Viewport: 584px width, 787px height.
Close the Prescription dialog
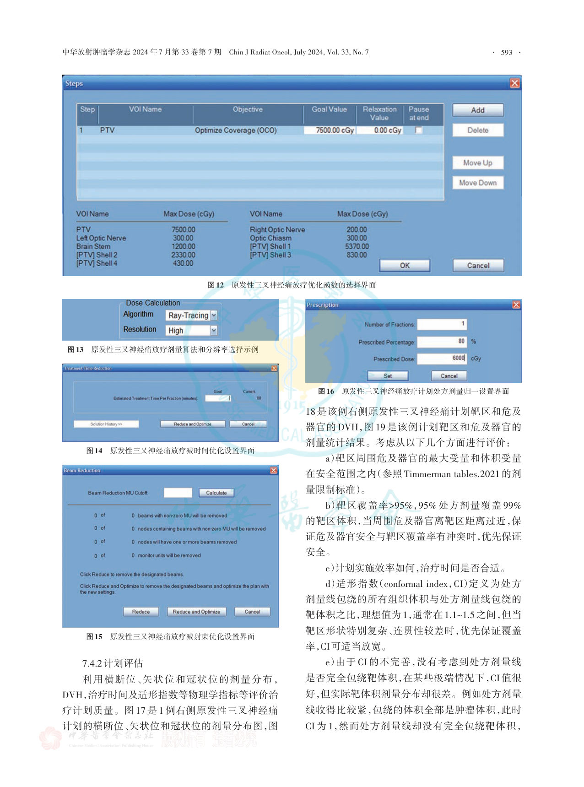[516, 305]
